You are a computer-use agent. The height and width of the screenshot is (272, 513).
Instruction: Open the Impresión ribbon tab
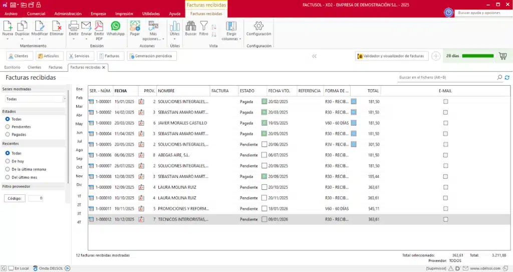click(x=124, y=14)
